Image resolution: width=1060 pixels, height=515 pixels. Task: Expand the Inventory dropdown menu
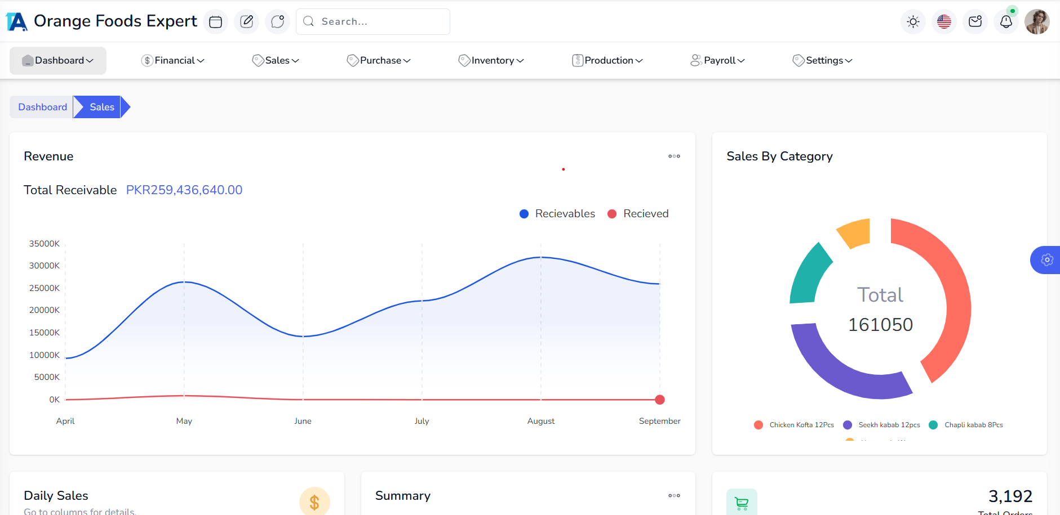491,61
